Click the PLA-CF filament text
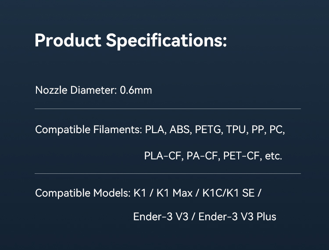329x250 pixels. pos(163,156)
